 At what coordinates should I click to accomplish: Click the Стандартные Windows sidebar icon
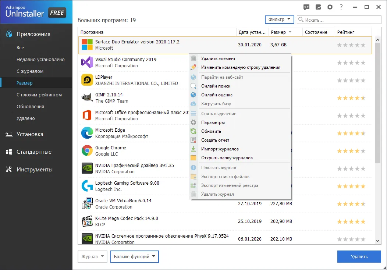(x=9, y=152)
